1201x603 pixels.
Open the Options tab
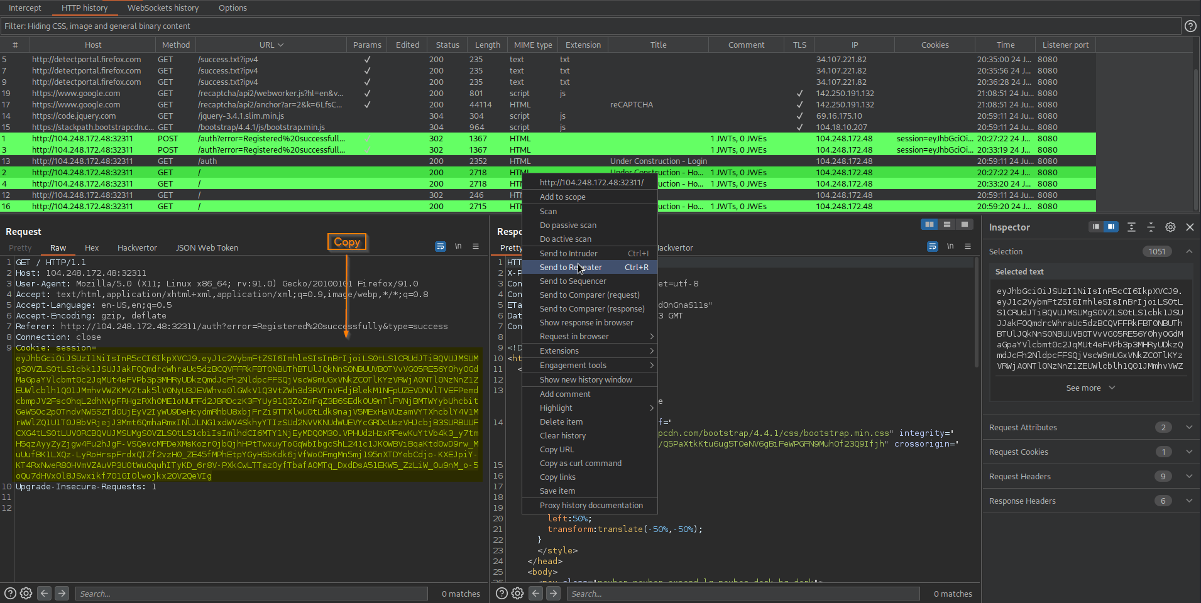tap(233, 8)
